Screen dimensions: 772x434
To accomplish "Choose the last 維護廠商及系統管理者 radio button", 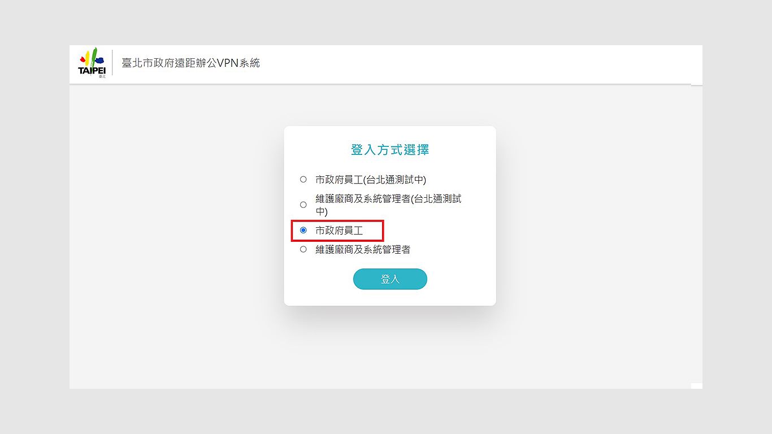I will click(x=303, y=249).
